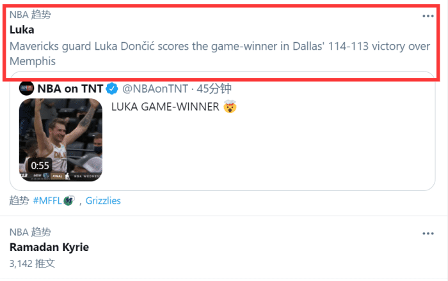448x281 pixels.
Task: Open the #MFFL hashtag trend
Action: coord(47,201)
